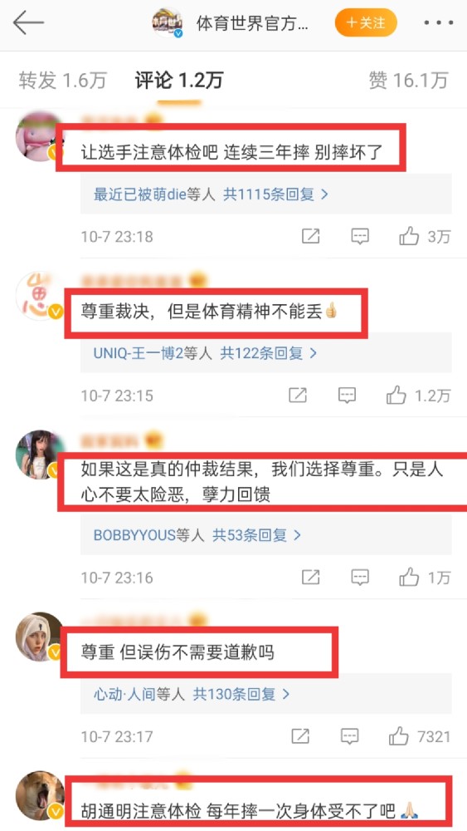This screenshot has width=467, height=831.
Task: Expand 共1115条回复 replies
Action: (275, 194)
